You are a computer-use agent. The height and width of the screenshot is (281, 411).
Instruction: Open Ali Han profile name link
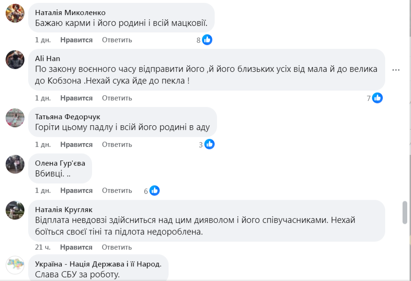(x=47, y=58)
